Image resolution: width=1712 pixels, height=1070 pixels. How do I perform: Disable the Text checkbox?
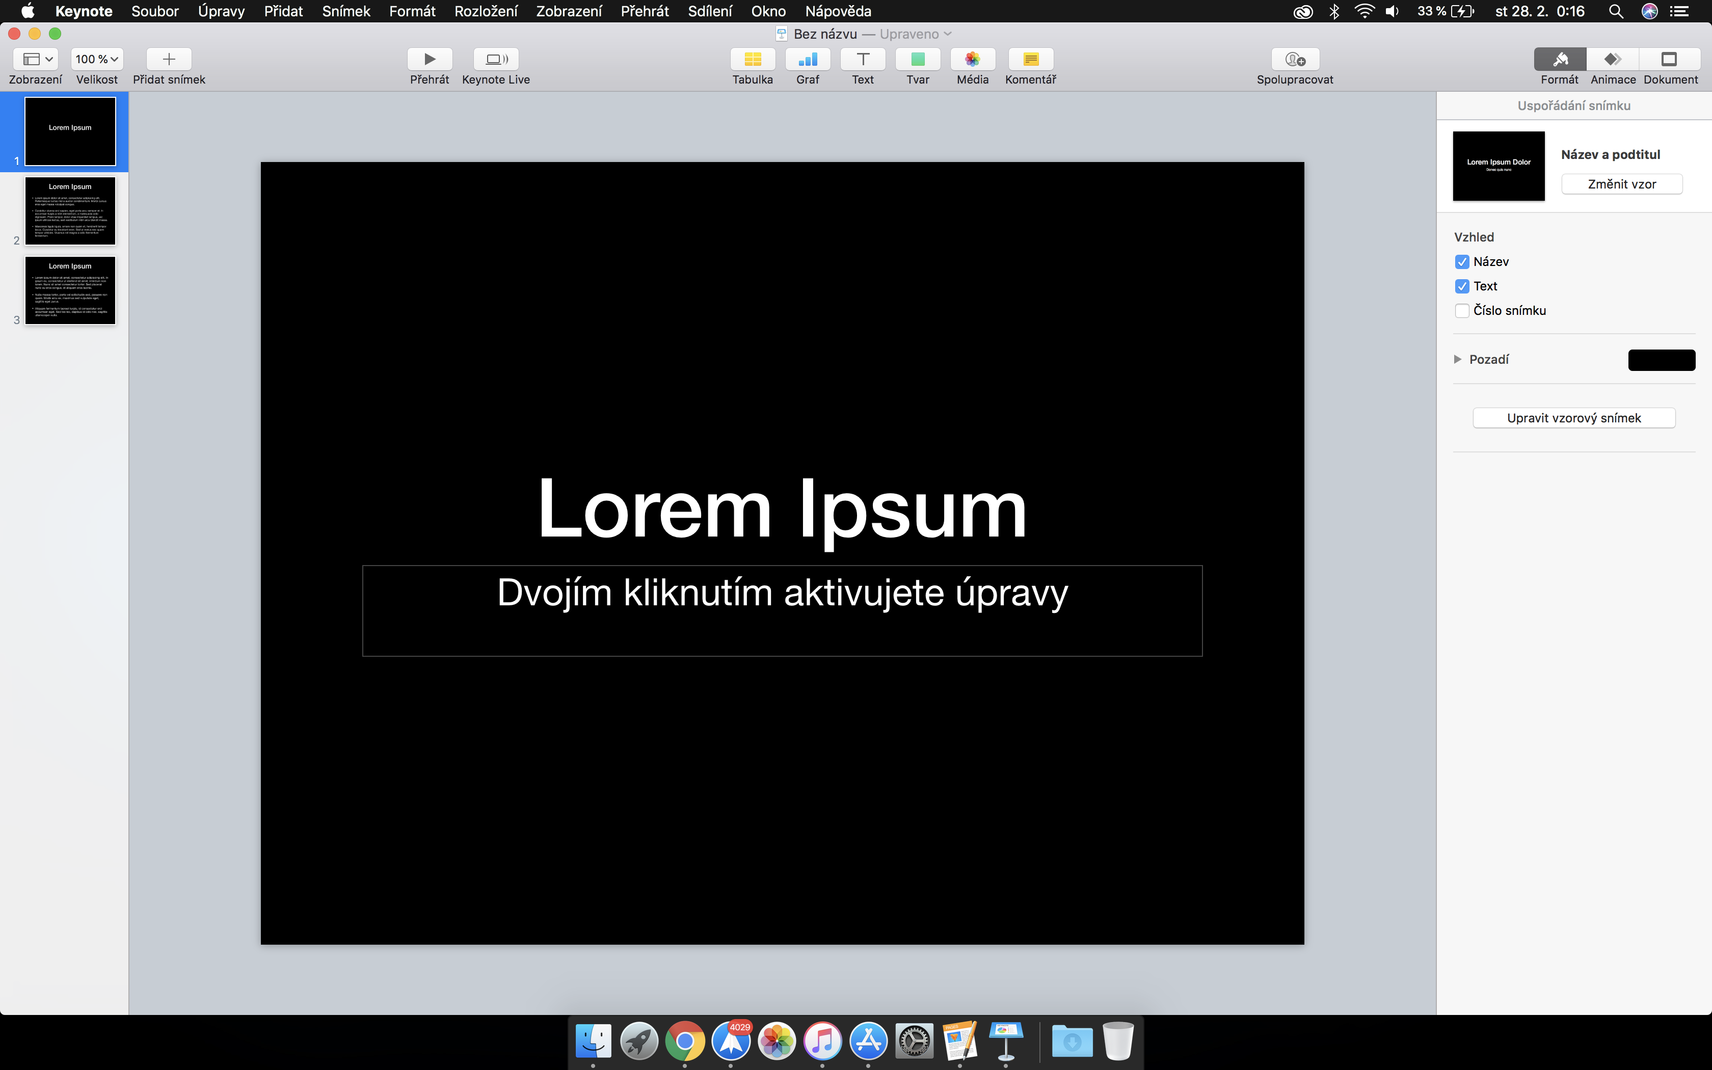[x=1462, y=286]
